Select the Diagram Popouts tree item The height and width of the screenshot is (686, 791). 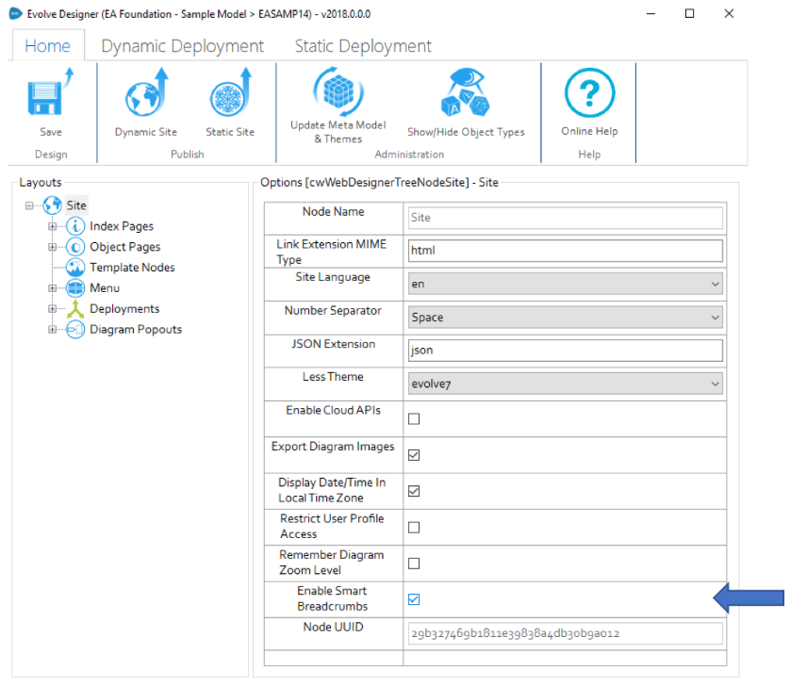click(x=135, y=330)
